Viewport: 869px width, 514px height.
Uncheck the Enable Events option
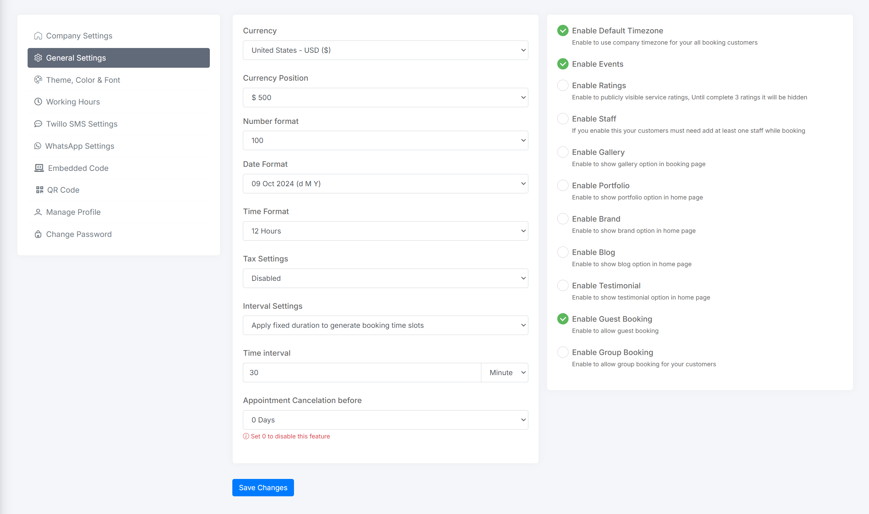562,64
